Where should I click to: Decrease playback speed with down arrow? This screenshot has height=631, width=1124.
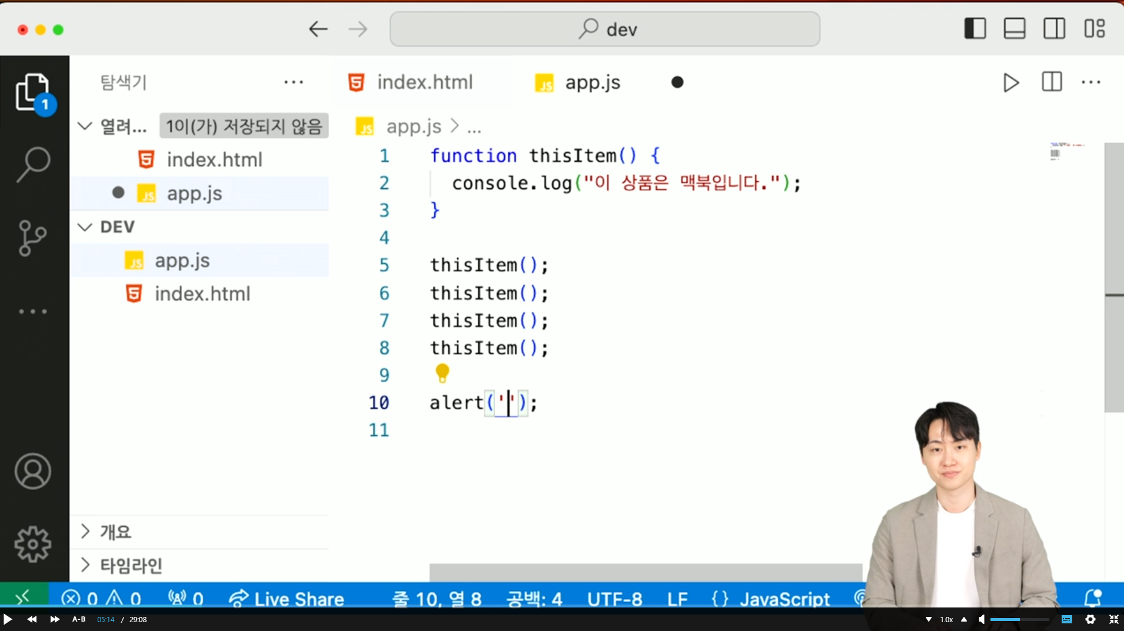[928, 619]
